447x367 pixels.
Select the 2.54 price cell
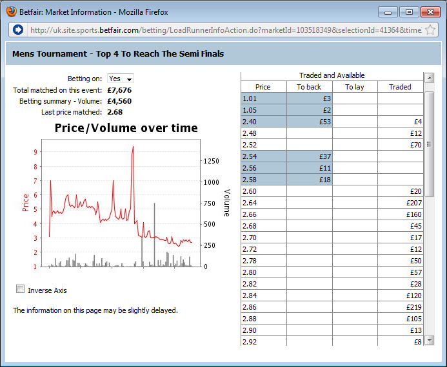(x=264, y=156)
